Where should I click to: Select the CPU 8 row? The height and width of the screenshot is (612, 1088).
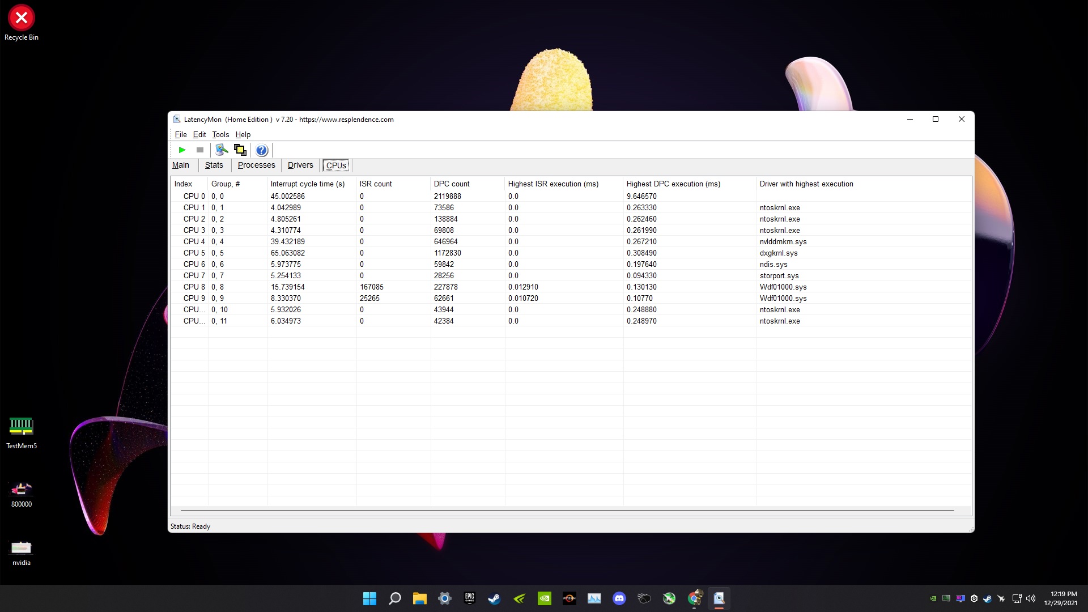tap(194, 287)
